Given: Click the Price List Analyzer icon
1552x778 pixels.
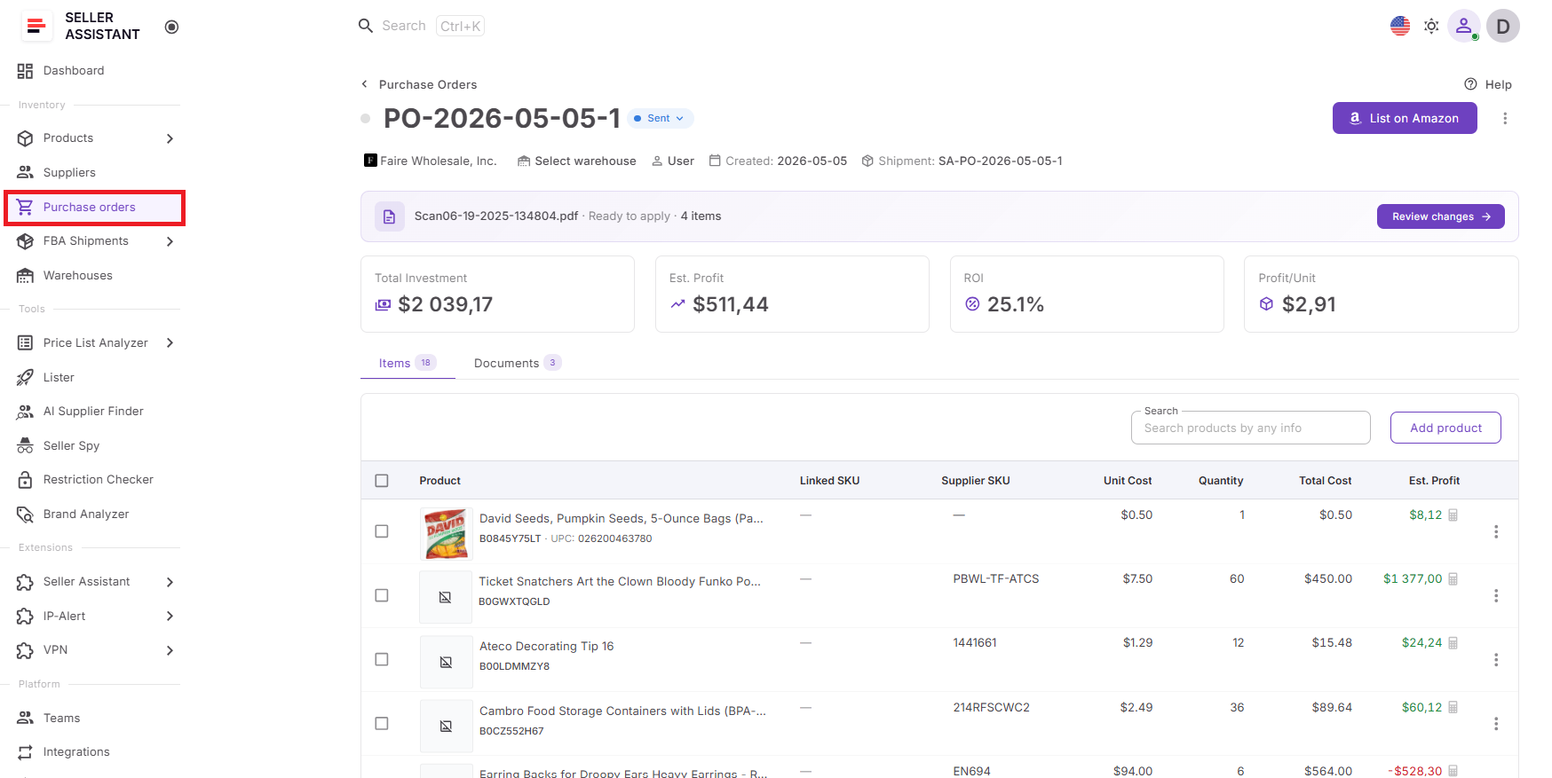Looking at the screenshot, I should (25, 343).
